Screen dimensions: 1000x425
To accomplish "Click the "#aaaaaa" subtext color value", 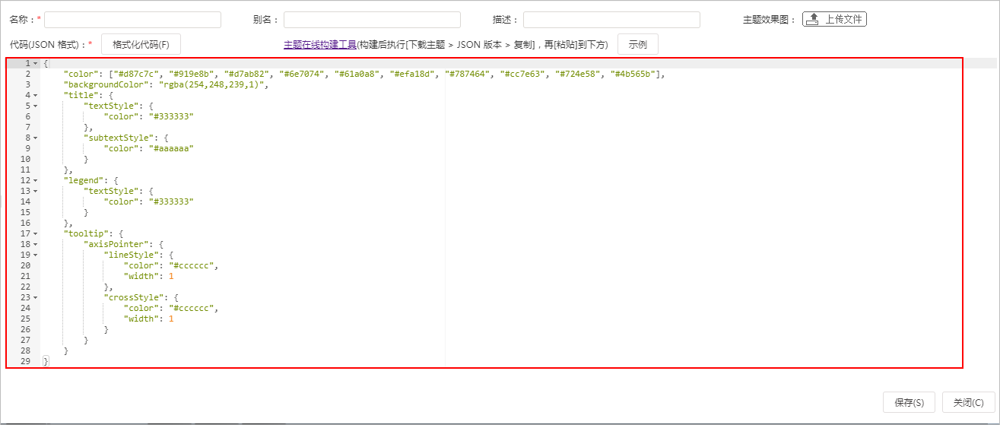I will point(172,148).
